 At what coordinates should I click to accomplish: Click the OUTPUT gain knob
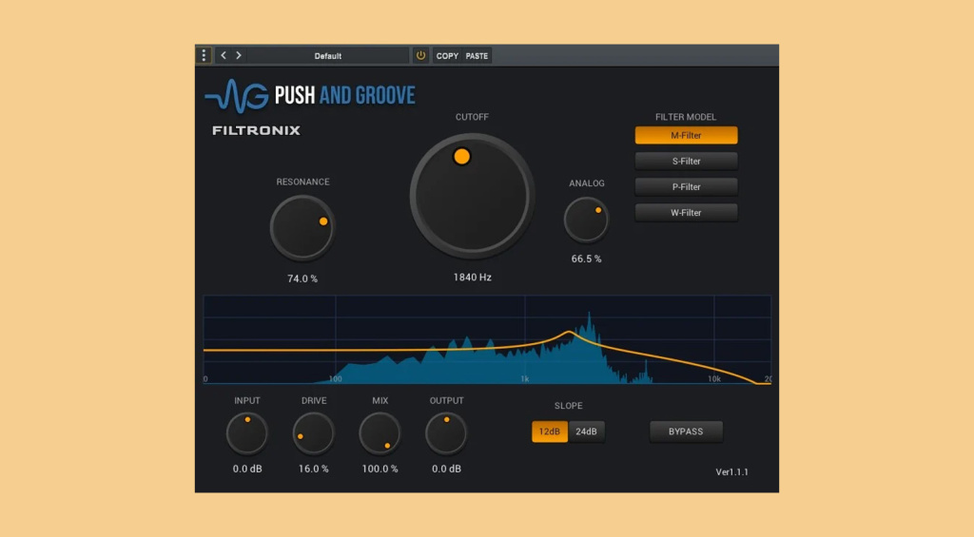pyautogui.click(x=446, y=433)
